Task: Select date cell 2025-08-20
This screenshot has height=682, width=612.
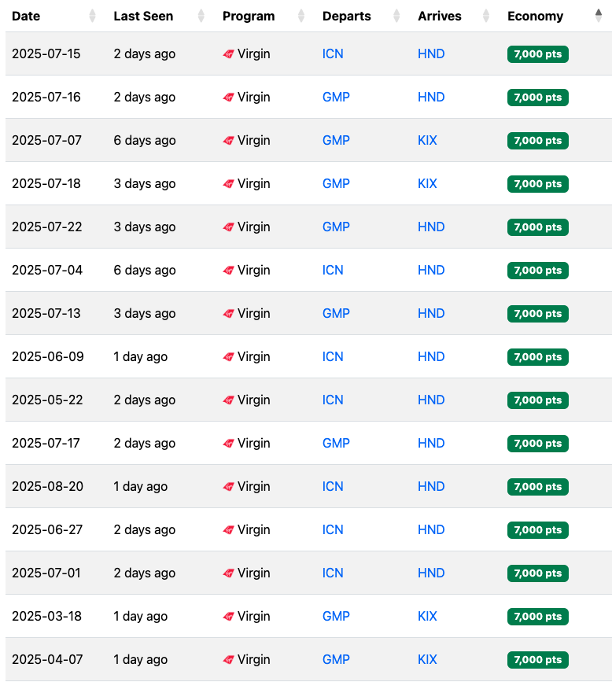Action: coord(47,487)
